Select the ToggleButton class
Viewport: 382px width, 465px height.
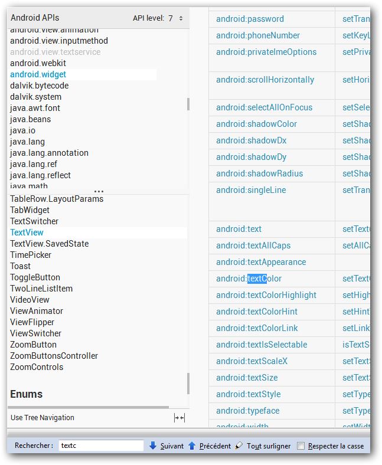35,277
